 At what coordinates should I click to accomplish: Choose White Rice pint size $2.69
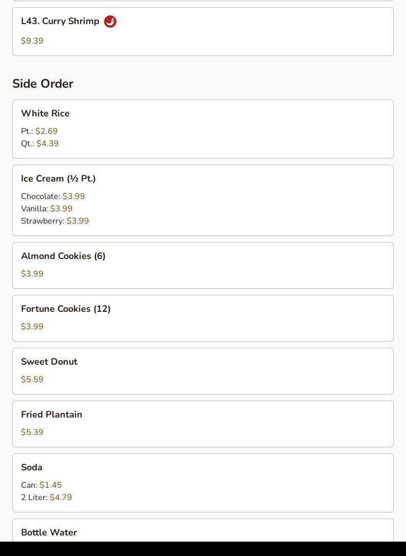[x=39, y=131]
